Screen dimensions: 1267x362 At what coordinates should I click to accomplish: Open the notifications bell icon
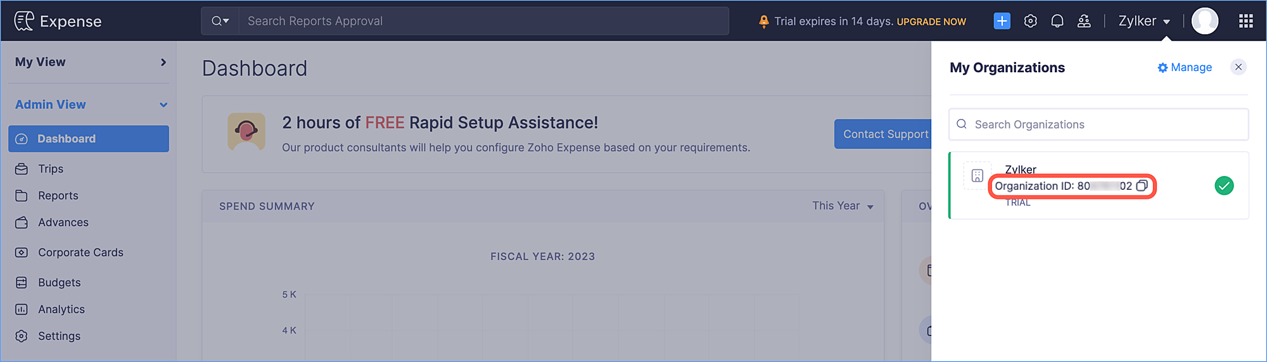click(x=1057, y=21)
